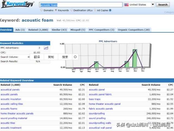The height and width of the screenshot is (131, 174).
Task: Open the PPC Advertisers trend chart icon
Action: click(x=46, y=48)
